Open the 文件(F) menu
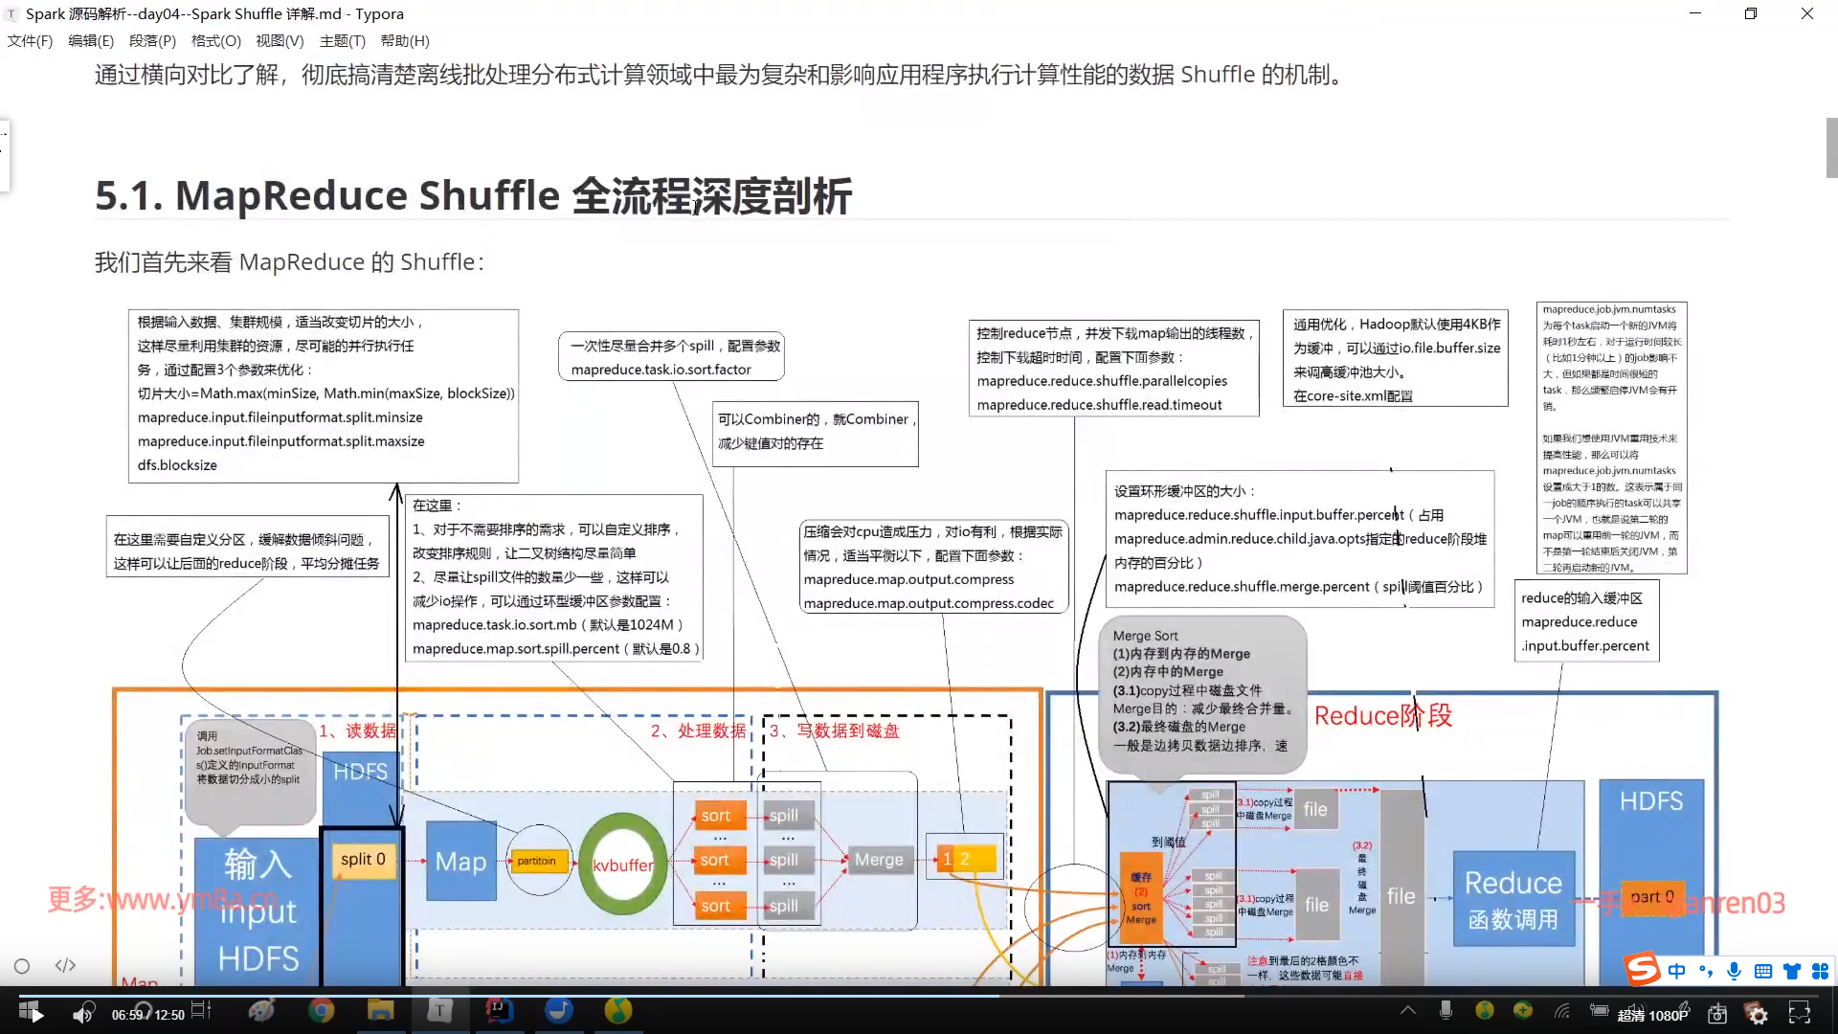This screenshot has width=1838, height=1034. [x=30, y=41]
